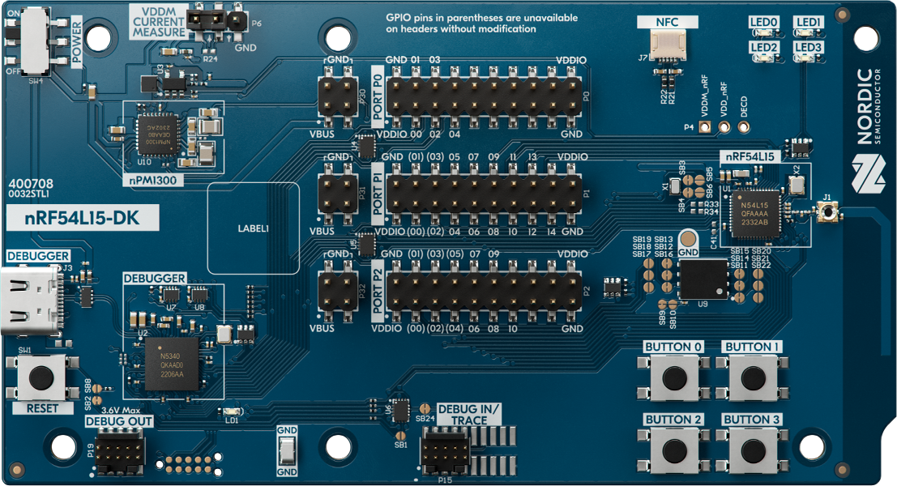Select the USB-C debugger port J3
897x486 pixels.
pos(26,300)
